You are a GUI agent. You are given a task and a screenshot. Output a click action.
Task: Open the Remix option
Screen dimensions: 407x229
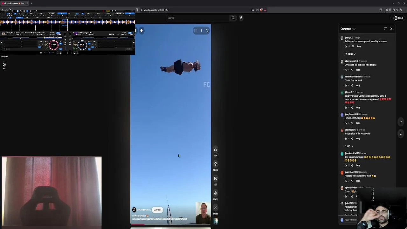point(215,208)
